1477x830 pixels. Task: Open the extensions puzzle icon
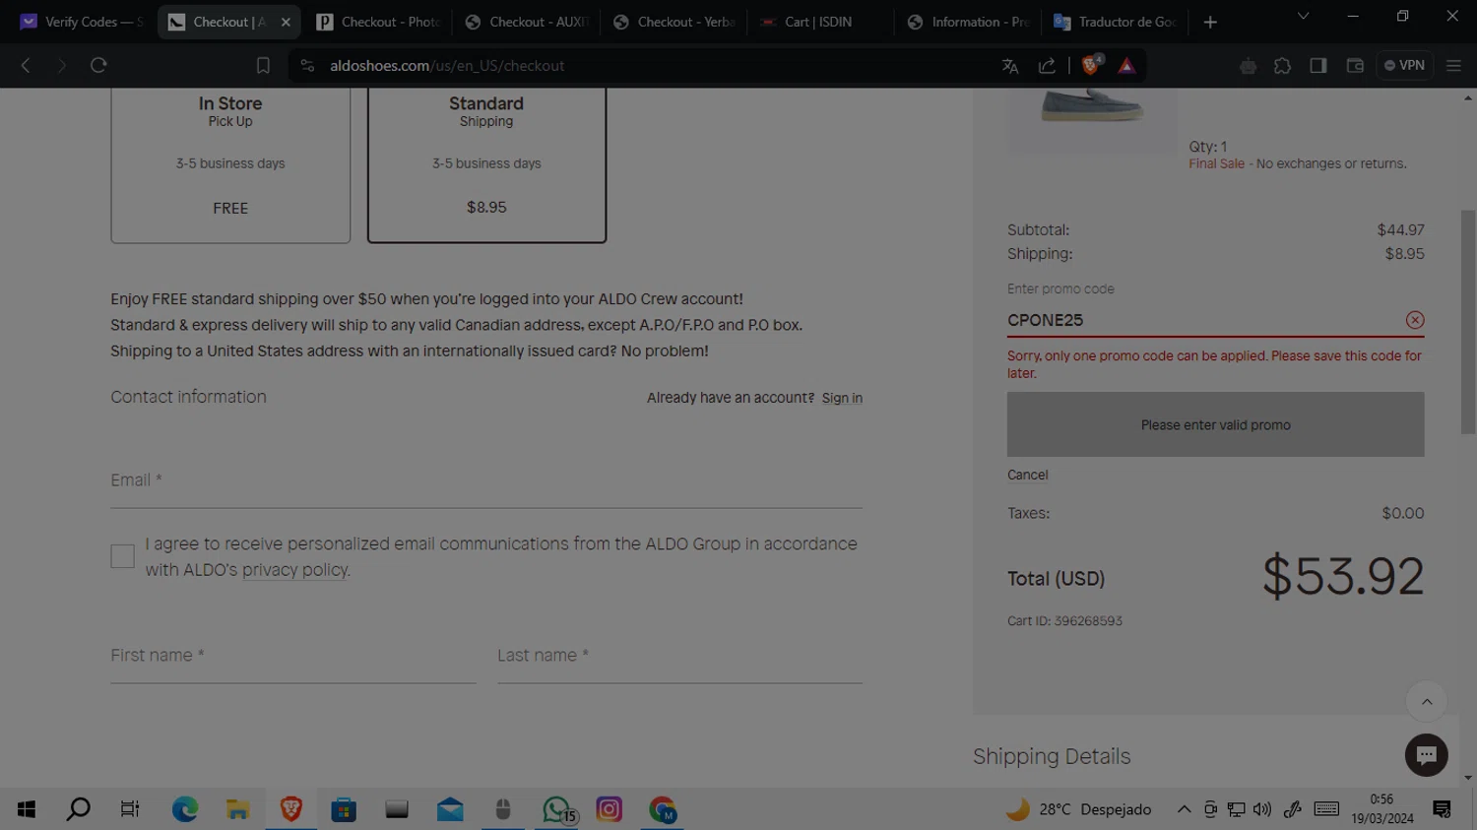pyautogui.click(x=1282, y=66)
